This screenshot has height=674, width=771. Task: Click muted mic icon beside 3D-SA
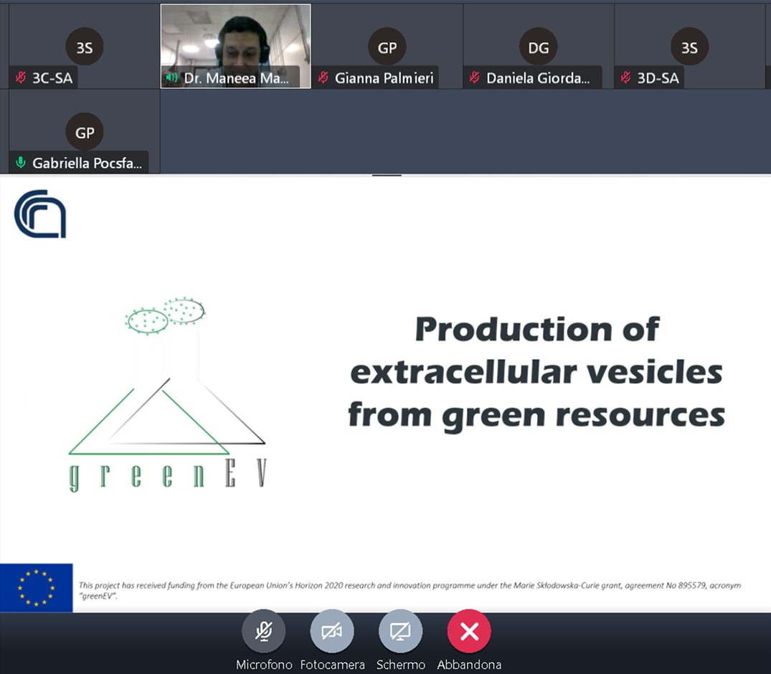625,77
